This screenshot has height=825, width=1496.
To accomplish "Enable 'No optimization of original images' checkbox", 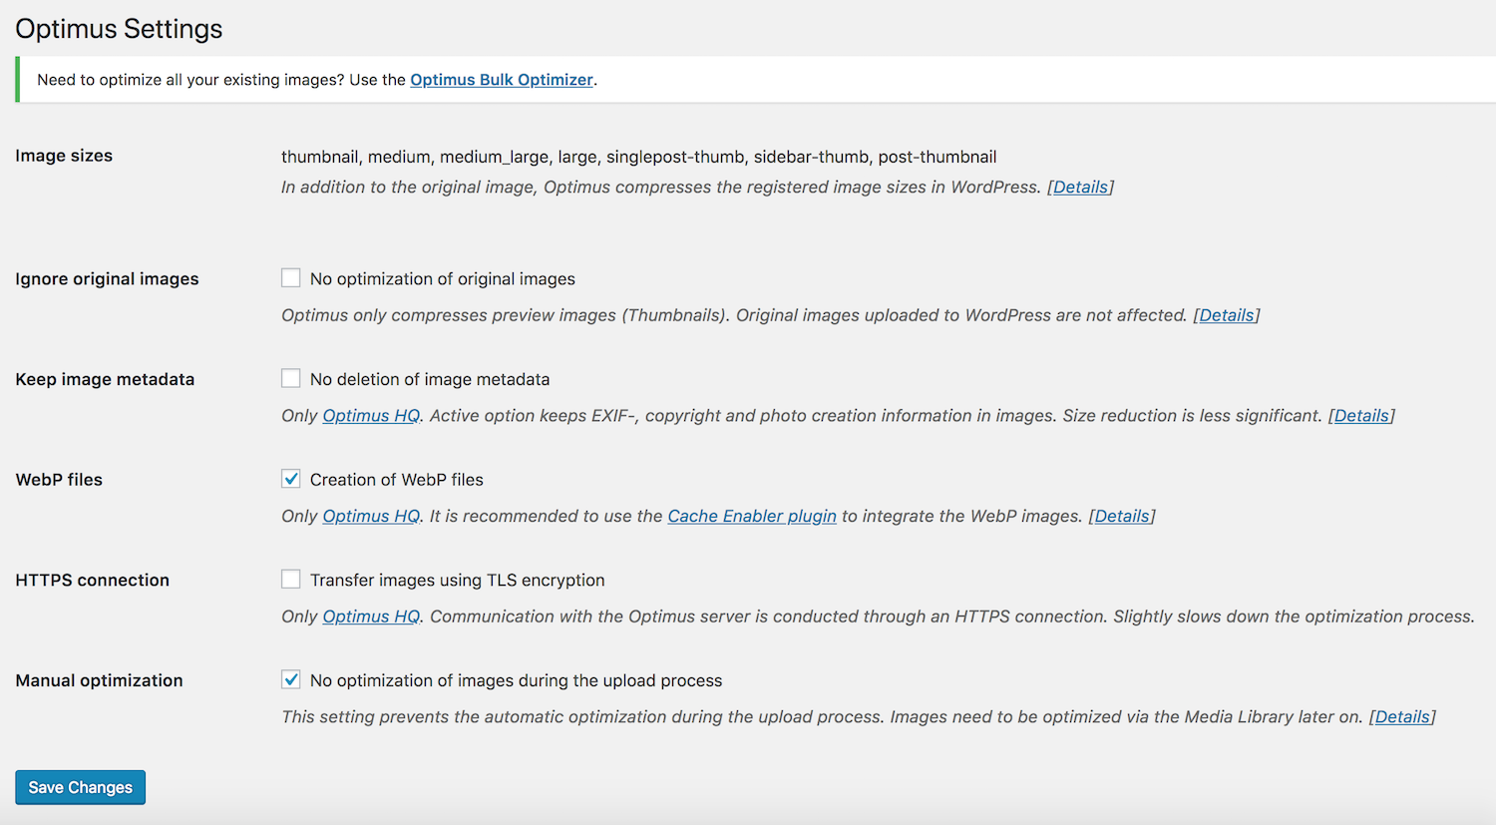I will (x=290, y=277).
